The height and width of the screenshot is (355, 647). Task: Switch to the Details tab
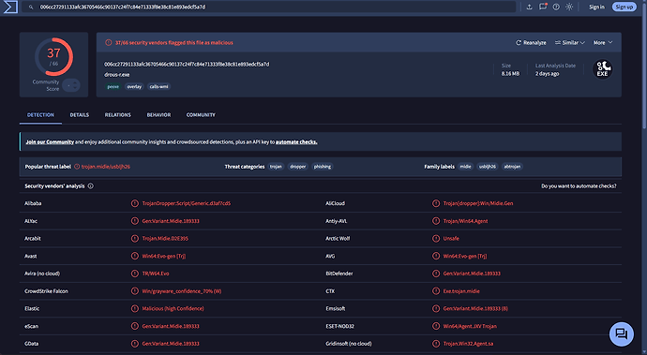point(79,115)
